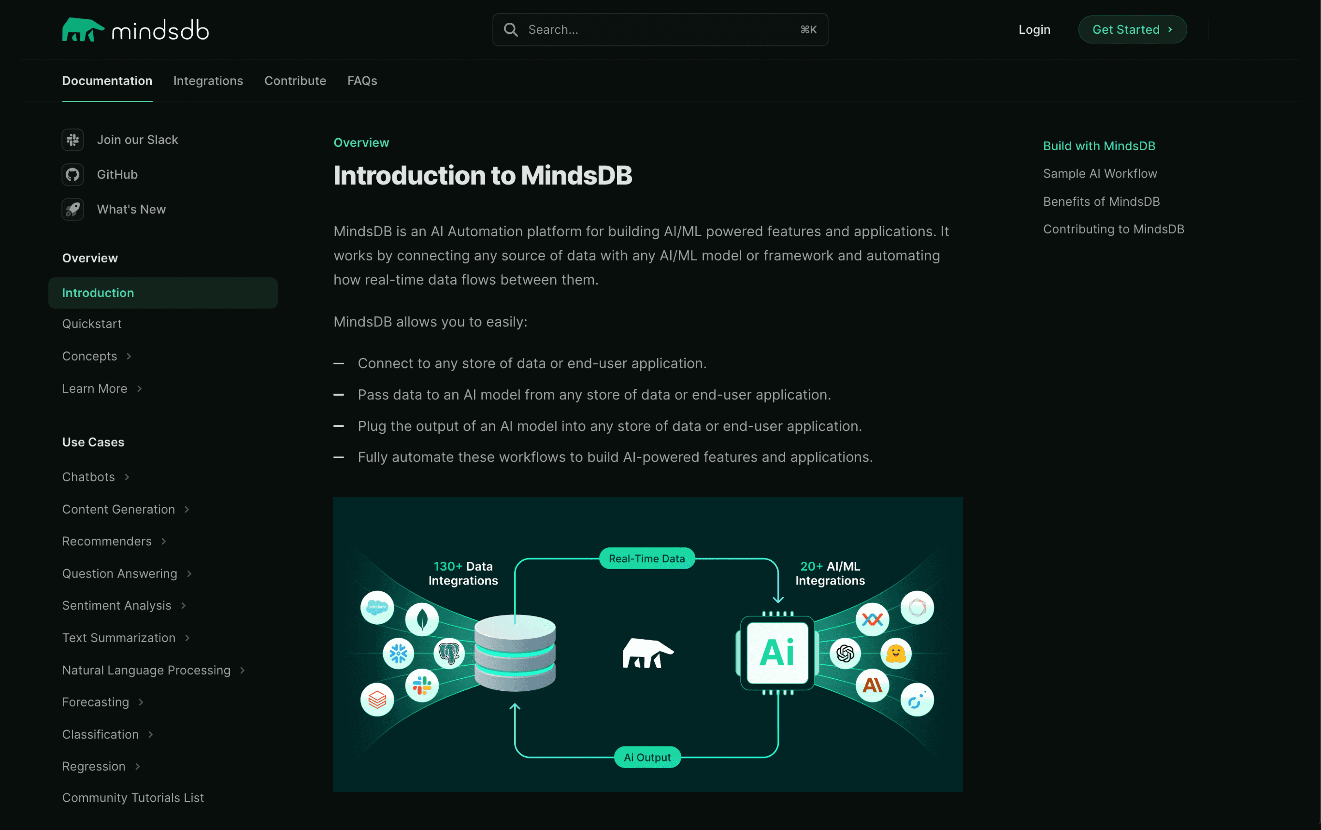The width and height of the screenshot is (1321, 830).
Task: Click the red-blue wave logo in the diagram
Action: point(872,619)
